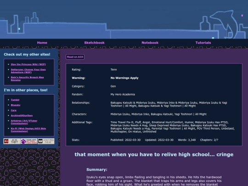This screenshot has height=186, width=248.
Task: Select the 'My Hero Academia' fandom text
Action: [x=123, y=95]
